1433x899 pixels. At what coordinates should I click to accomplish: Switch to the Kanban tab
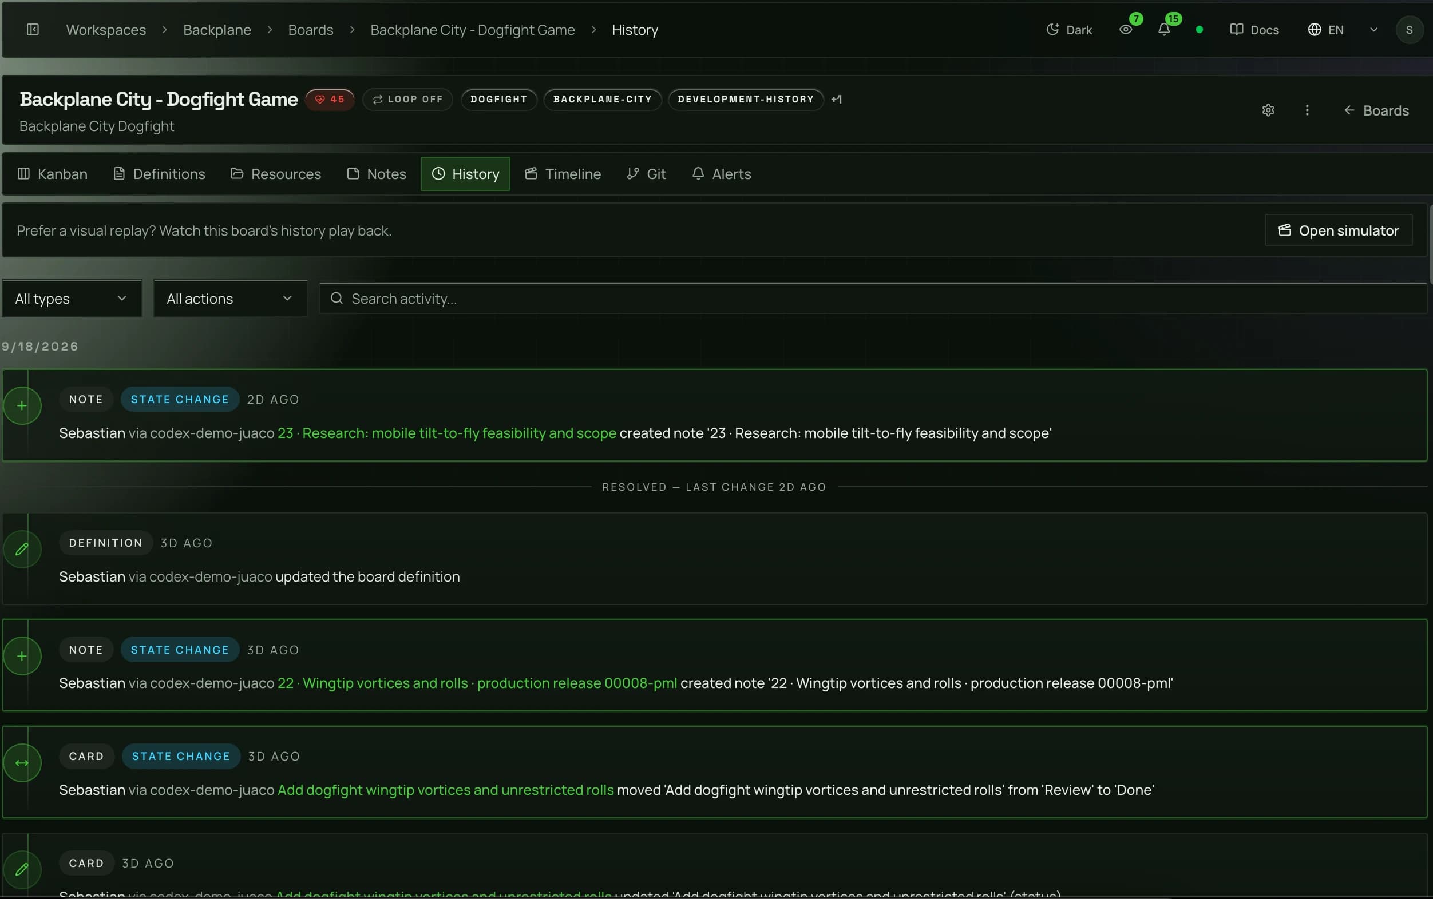pos(53,174)
